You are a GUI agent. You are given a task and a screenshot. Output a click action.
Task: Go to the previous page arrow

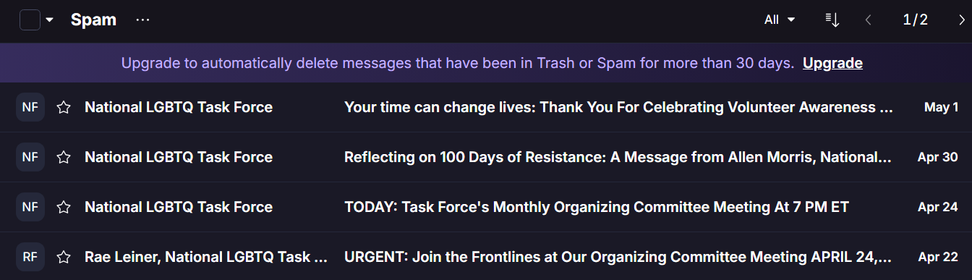click(x=869, y=20)
